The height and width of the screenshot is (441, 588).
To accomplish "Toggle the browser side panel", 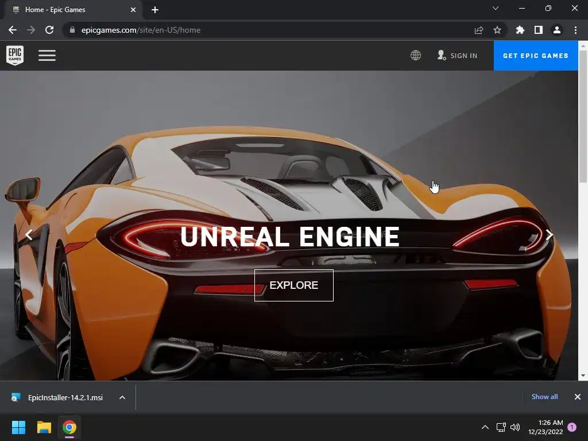I will [539, 30].
